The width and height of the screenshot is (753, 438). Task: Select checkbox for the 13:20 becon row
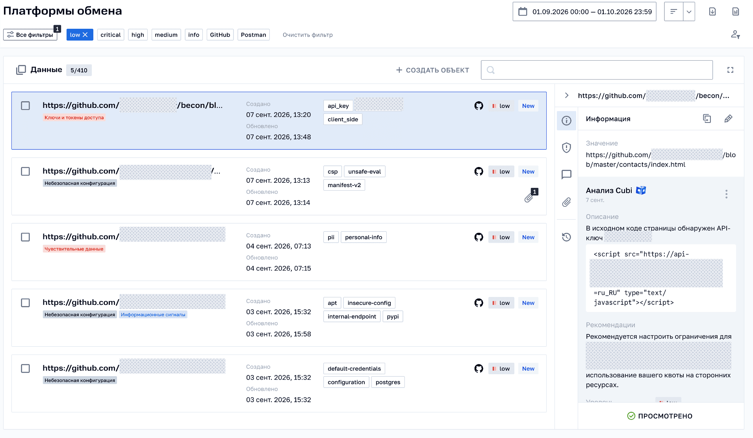pos(25,106)
